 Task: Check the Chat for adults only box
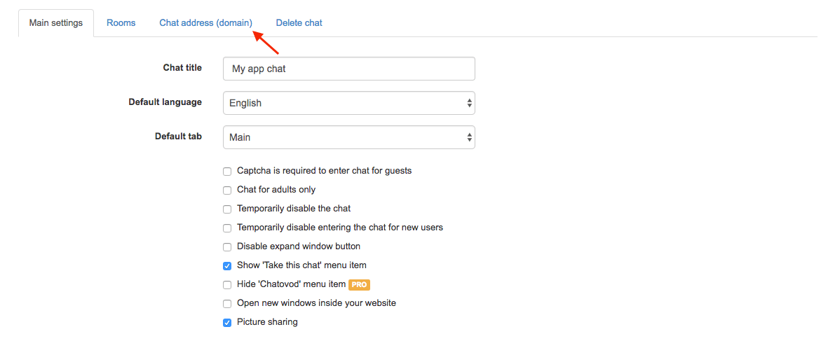click(x=227, y=190)
